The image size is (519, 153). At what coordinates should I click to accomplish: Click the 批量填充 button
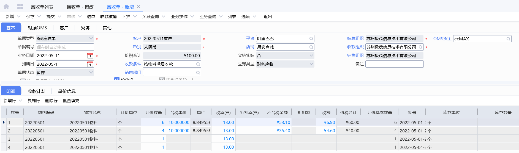[x=71, y=101]
